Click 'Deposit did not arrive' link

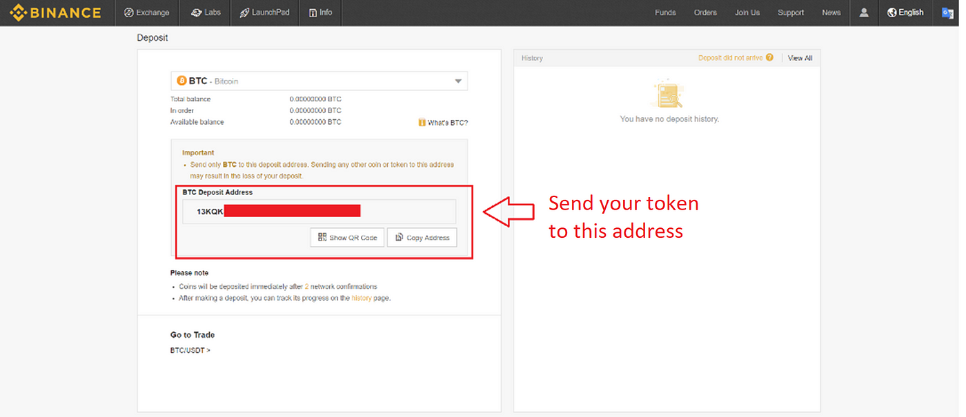(731, 58)
